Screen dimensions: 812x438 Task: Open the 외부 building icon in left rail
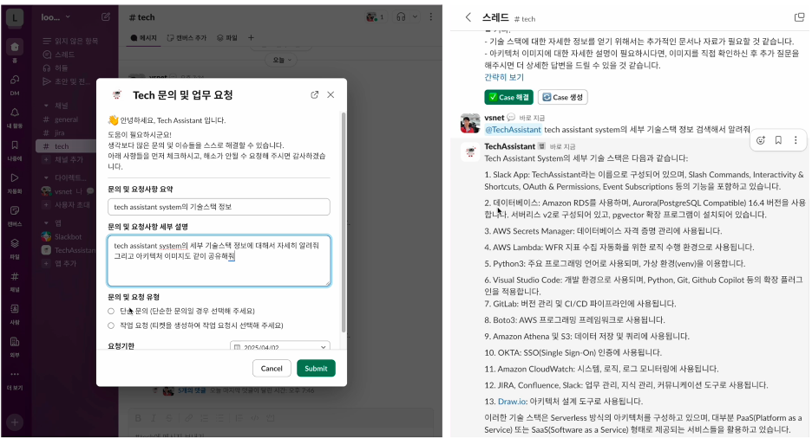coord(15,341)
